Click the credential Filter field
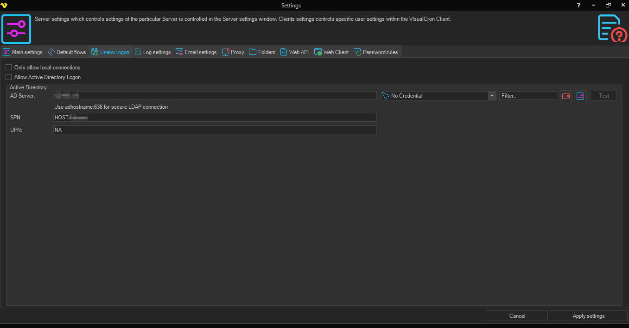 pyautogui.click(x=528, y=96)
